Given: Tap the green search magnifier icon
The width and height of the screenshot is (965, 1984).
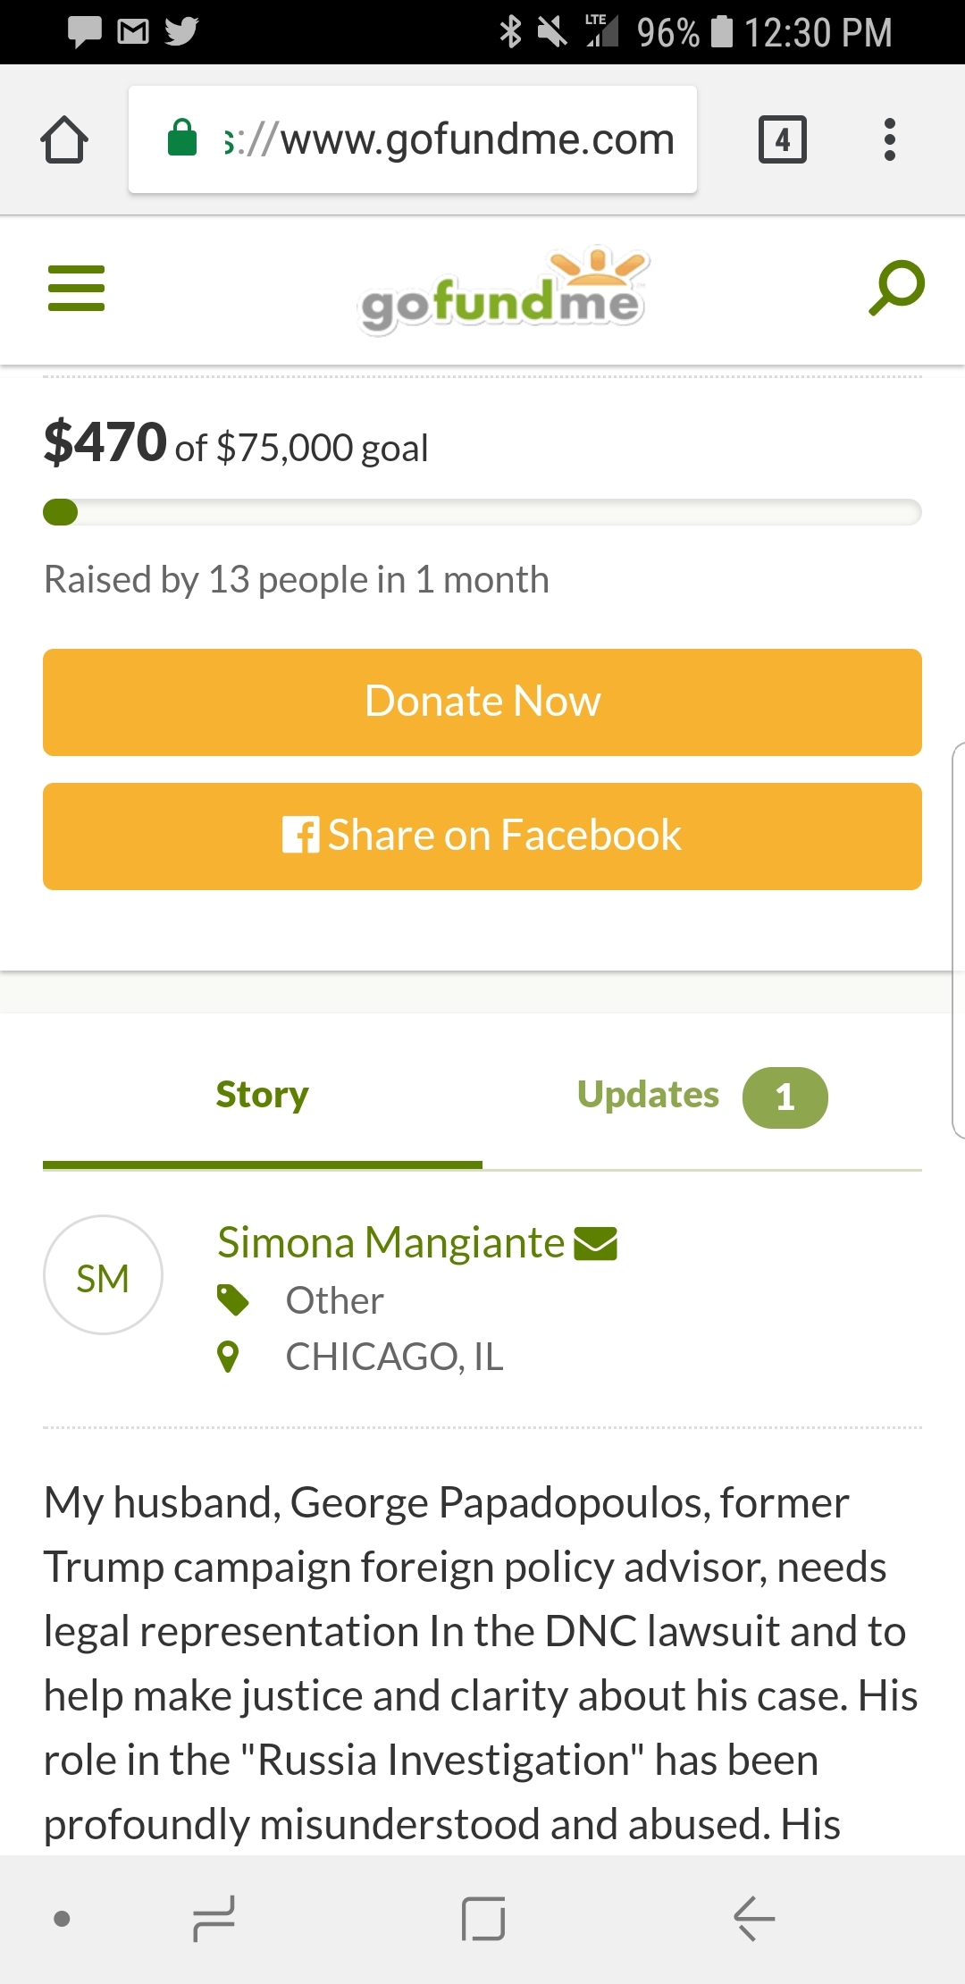Looking at the screenshot, I should (x=896, y=288).
